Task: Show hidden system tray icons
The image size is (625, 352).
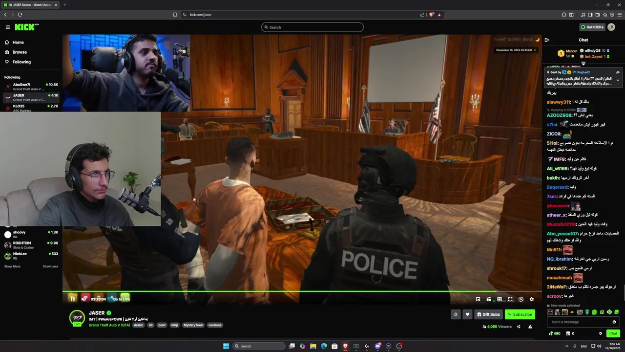Action: pyautogui.click(x=567, y=346)
